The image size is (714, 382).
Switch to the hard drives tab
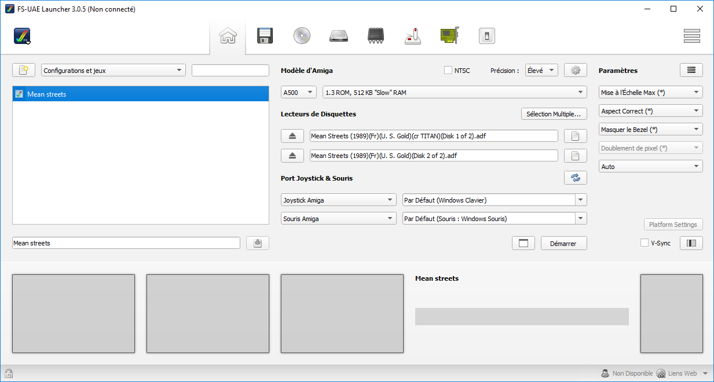339,36
